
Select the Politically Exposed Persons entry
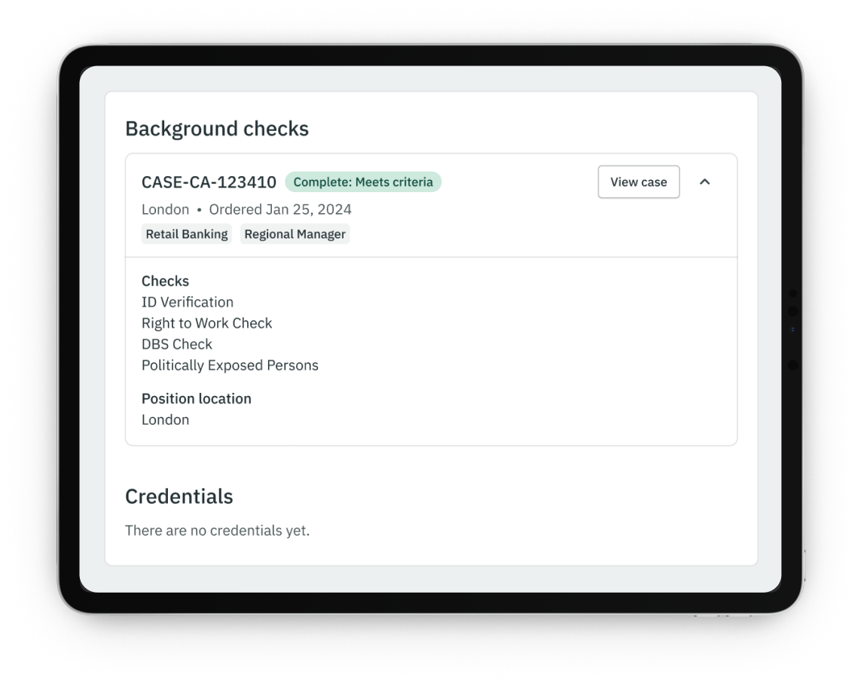pyautogui.click(x=230, y=365)
